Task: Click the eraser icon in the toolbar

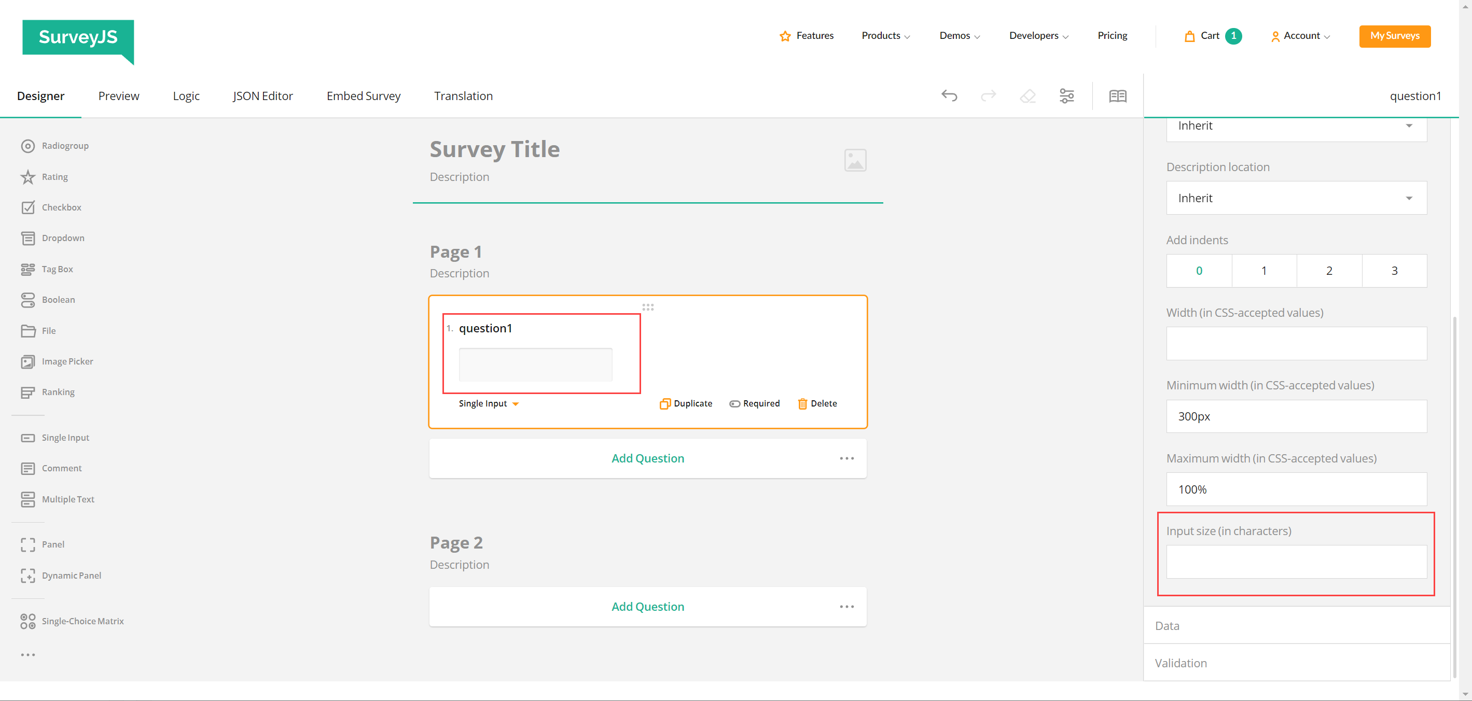Action: (1027, 95)
